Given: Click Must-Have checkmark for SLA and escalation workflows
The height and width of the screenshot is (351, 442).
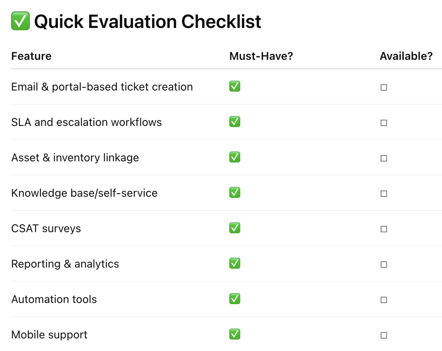Looking at the screenshot, I should [x=235, y=122].
